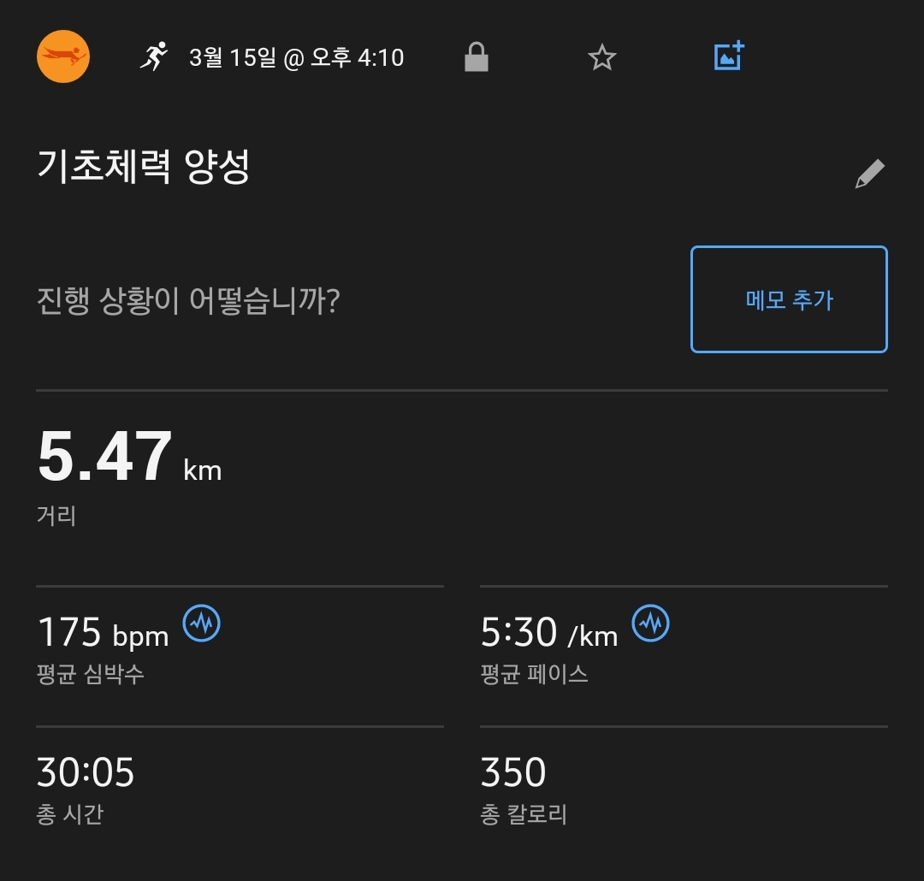Tap the running activity type icon
Image resolution: width=924 pixels, height=881 pixels.
(154, 56)
